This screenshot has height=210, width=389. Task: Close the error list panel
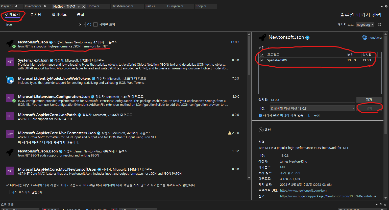tap(385, 204)
